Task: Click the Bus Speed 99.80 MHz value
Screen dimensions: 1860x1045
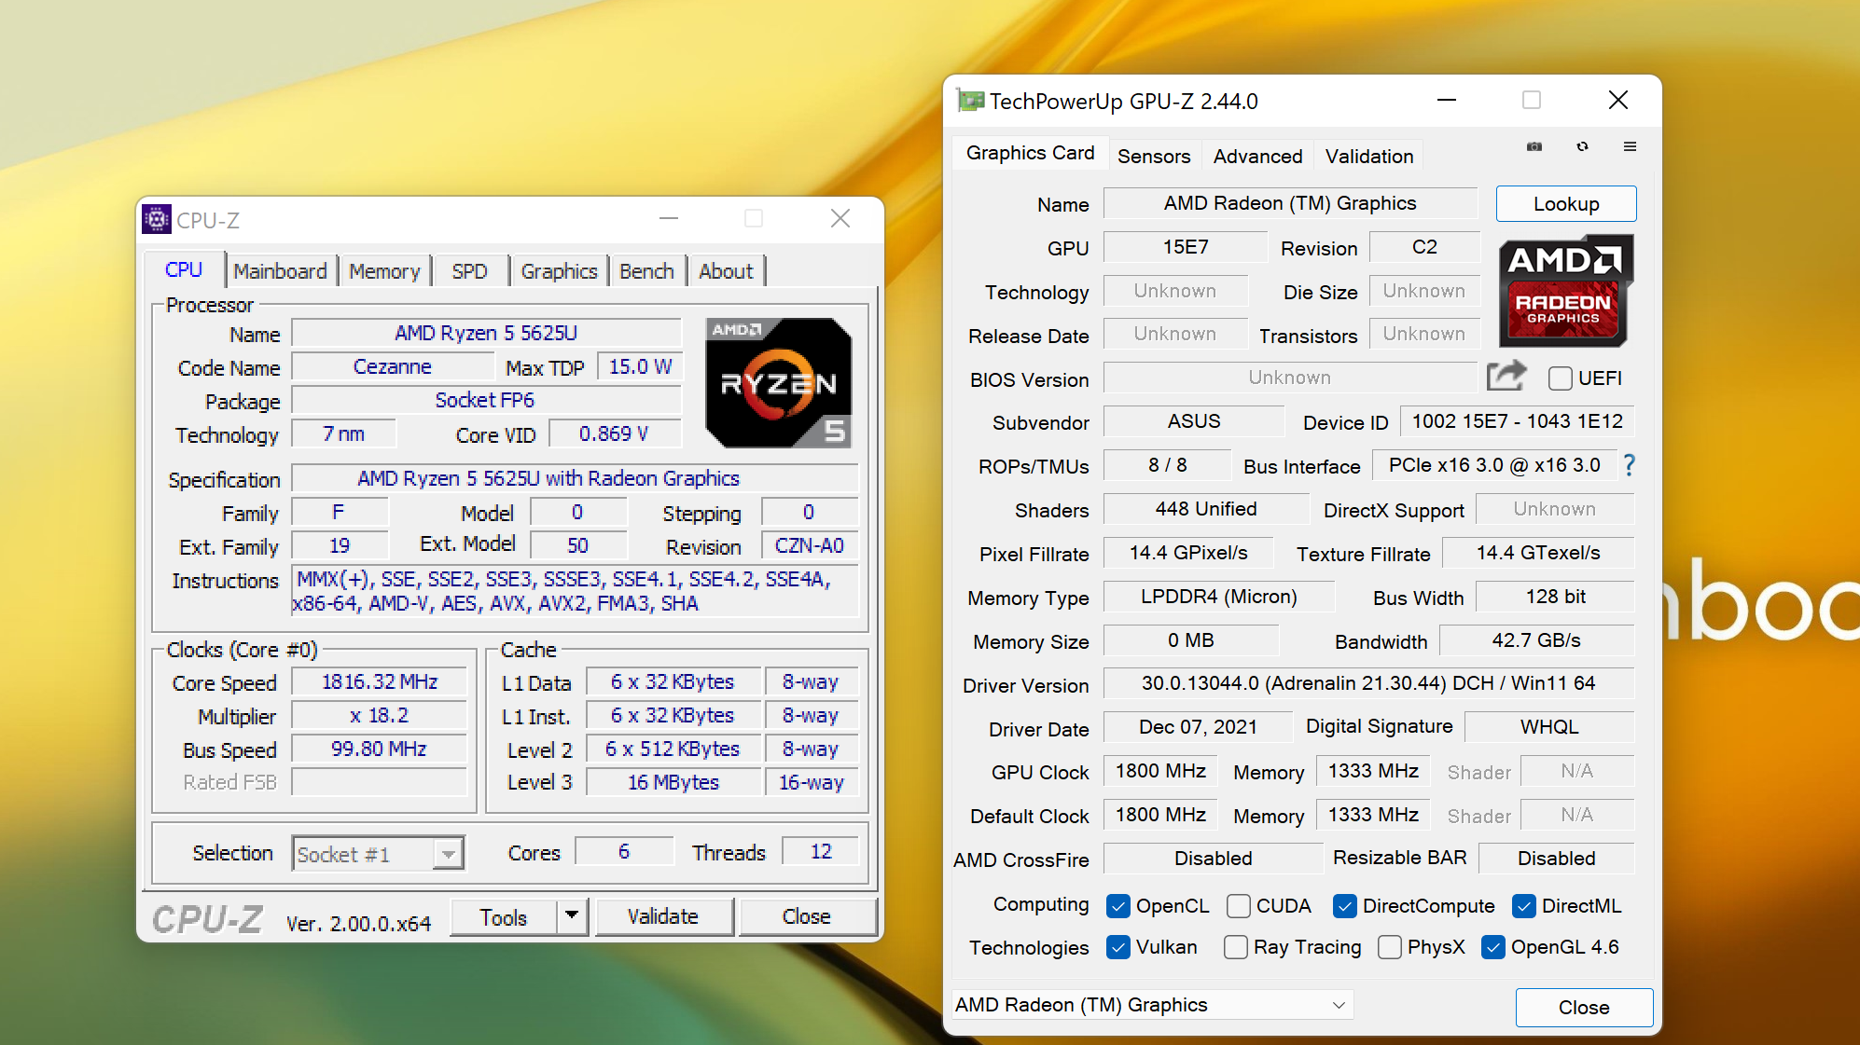Action: [379, 749]
